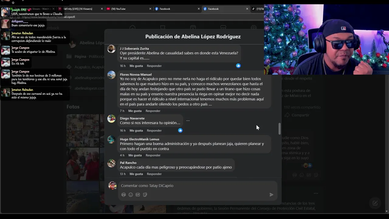Send the comment with the arrow icon

[x=271, y=195]
